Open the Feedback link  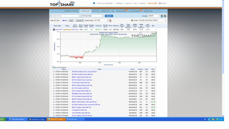click(142, 3)
